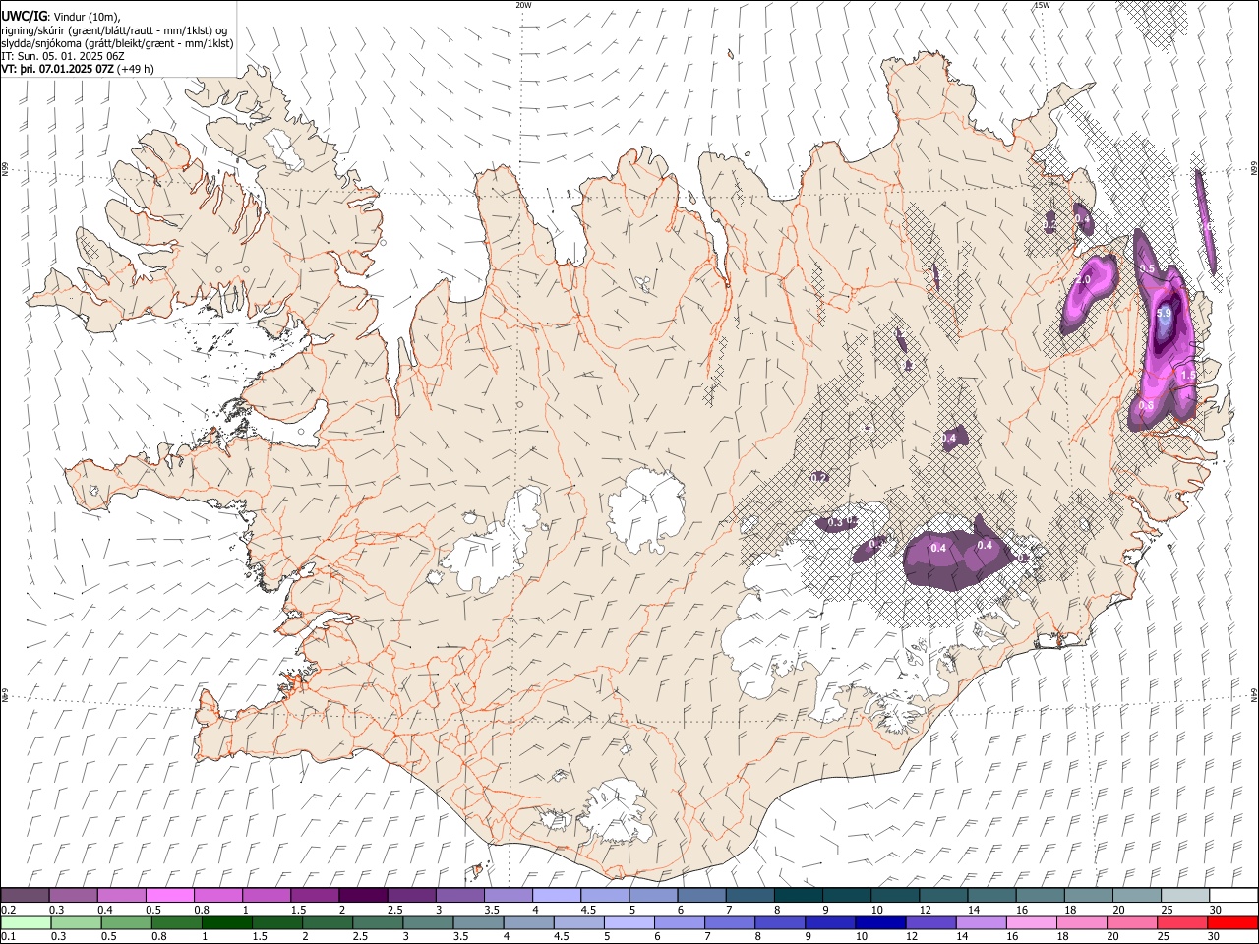Viewport: 1259px width, 944px height.
Task: Click the '64N' latitude label on right edge
Action: pos(1254,693)
